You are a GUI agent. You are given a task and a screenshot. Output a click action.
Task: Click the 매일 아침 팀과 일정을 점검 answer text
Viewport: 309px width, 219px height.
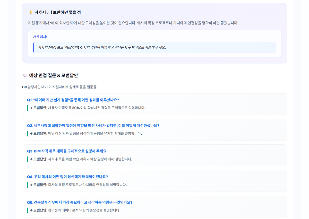95,134
